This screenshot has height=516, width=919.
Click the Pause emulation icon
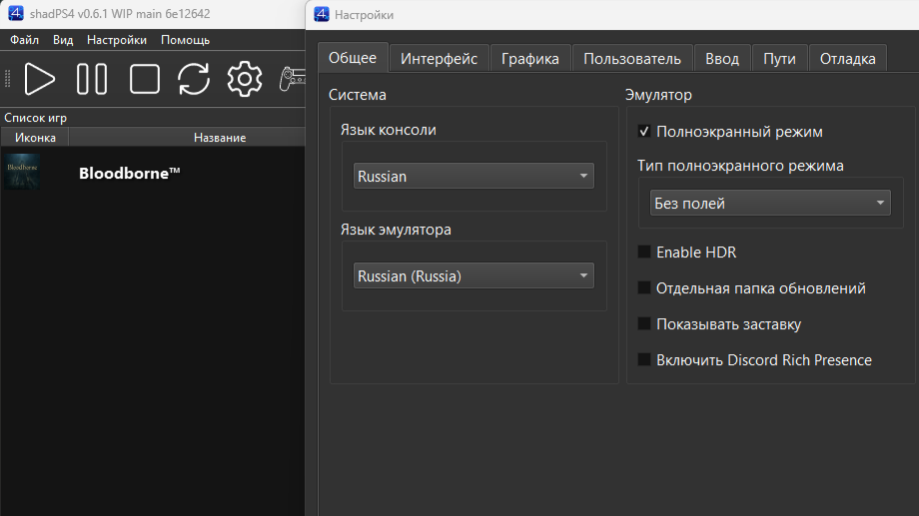point(92,79)
